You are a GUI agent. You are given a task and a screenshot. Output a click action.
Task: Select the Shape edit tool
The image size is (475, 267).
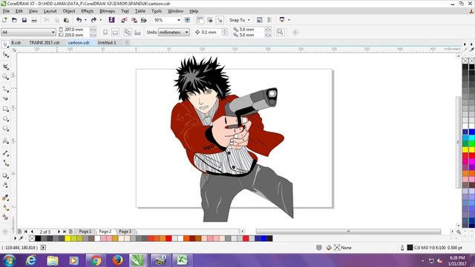point(5,55)
